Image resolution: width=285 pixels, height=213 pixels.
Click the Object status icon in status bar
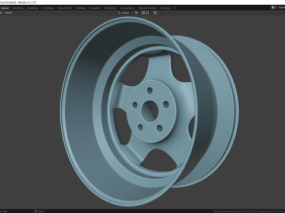(x=36, y=211)
